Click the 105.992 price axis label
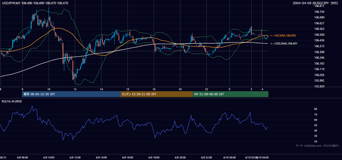 [319, 81]
